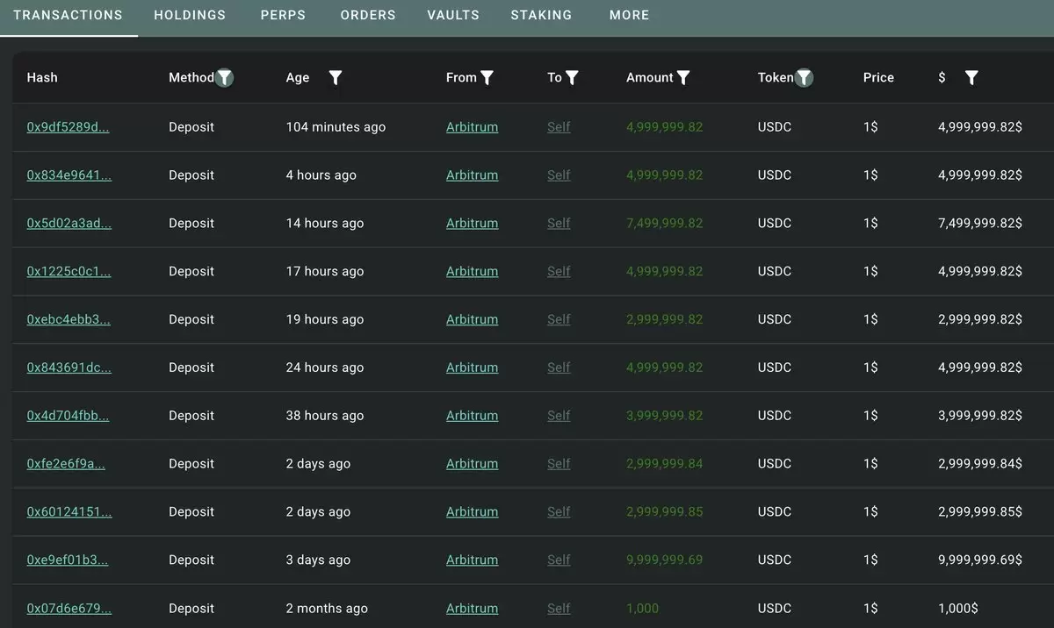Click Self link in 3 days ago row
The width and height of the screenshot is (1054, 628).
(559, 560)
